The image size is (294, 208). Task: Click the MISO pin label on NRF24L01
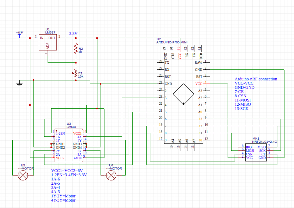(262, 147)
